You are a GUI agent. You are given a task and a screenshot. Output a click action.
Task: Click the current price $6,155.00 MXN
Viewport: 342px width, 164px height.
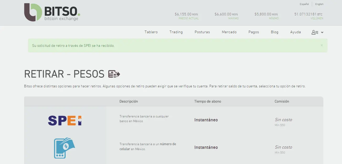point(187,14)
